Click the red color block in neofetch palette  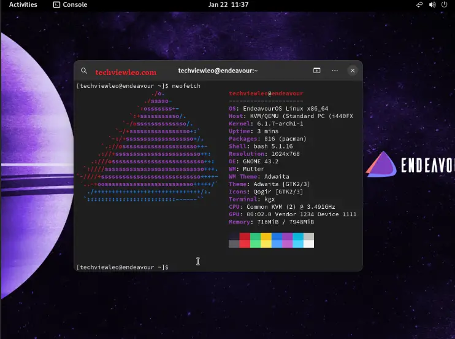click(x=245, y=240)
